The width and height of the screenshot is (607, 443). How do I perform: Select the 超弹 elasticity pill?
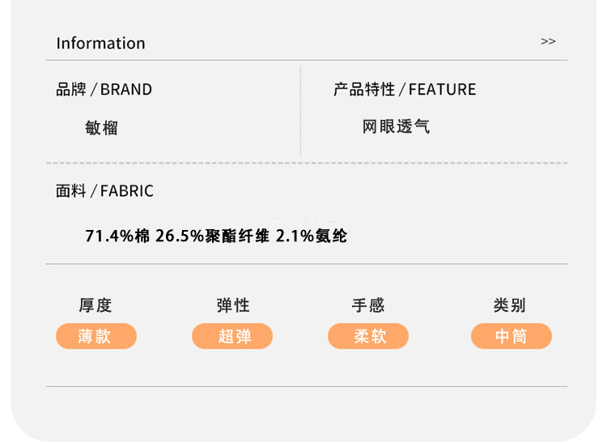tap(232, 336)
